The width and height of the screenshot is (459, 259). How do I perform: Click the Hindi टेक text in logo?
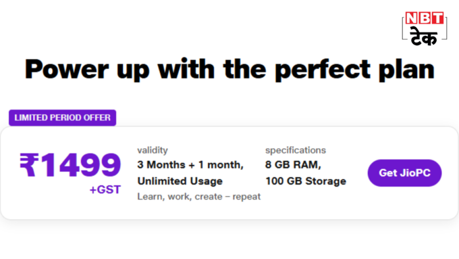pos(424,37)
